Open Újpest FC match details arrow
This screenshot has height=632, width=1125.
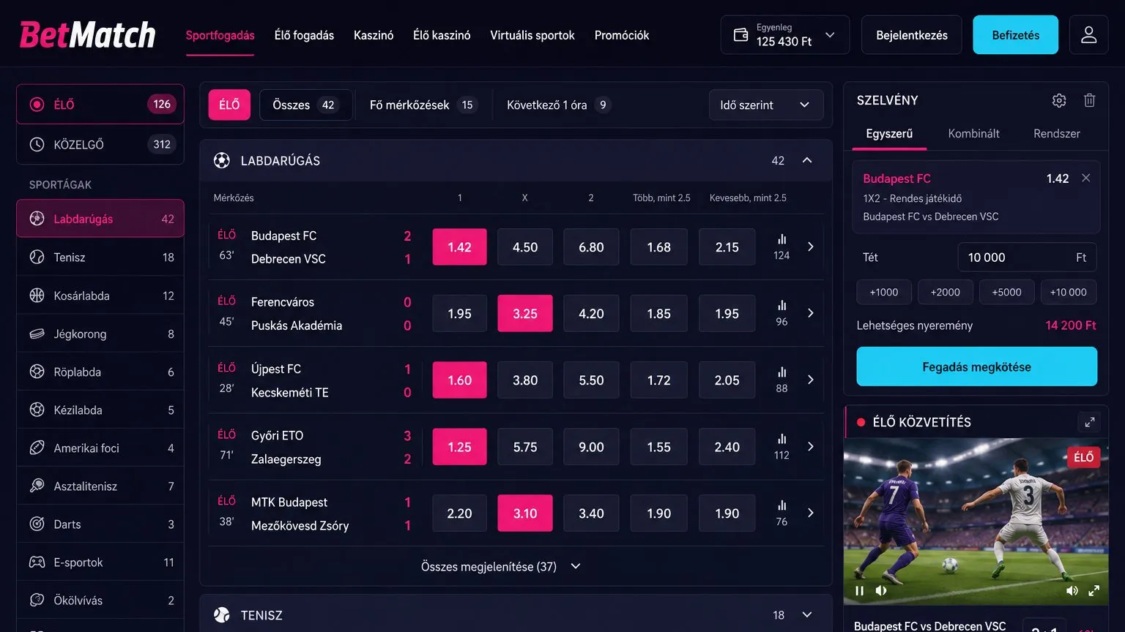(x=810, y=380)
